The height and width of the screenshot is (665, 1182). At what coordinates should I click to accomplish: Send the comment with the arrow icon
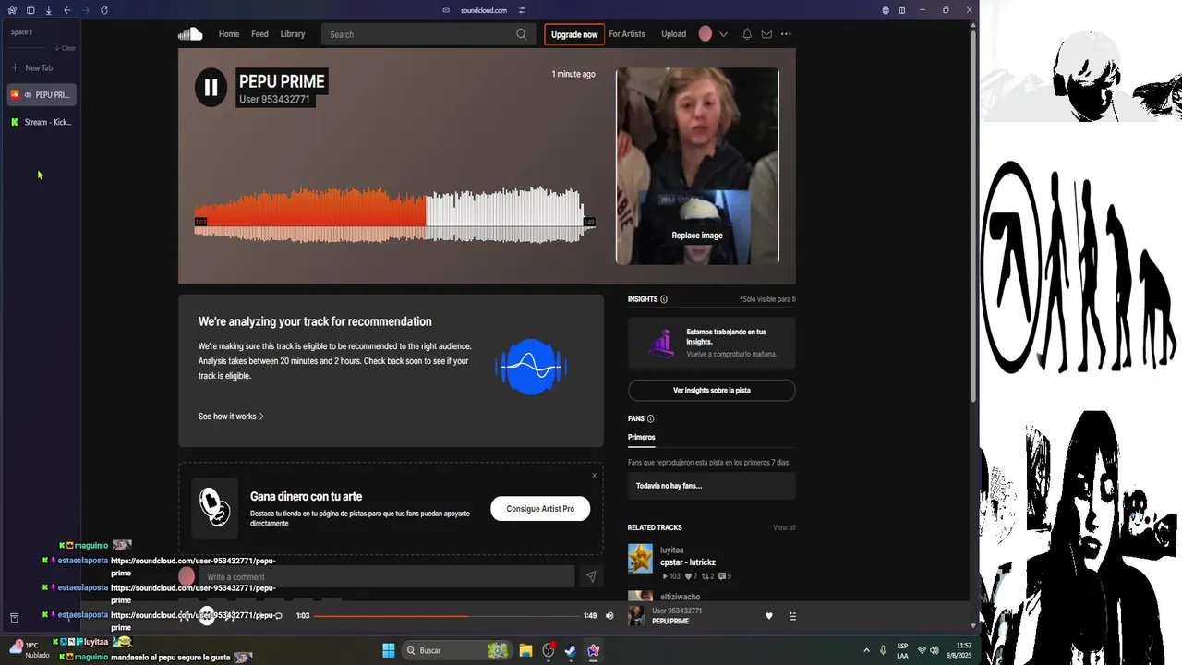pyautogui.click(x=591, y=577)
